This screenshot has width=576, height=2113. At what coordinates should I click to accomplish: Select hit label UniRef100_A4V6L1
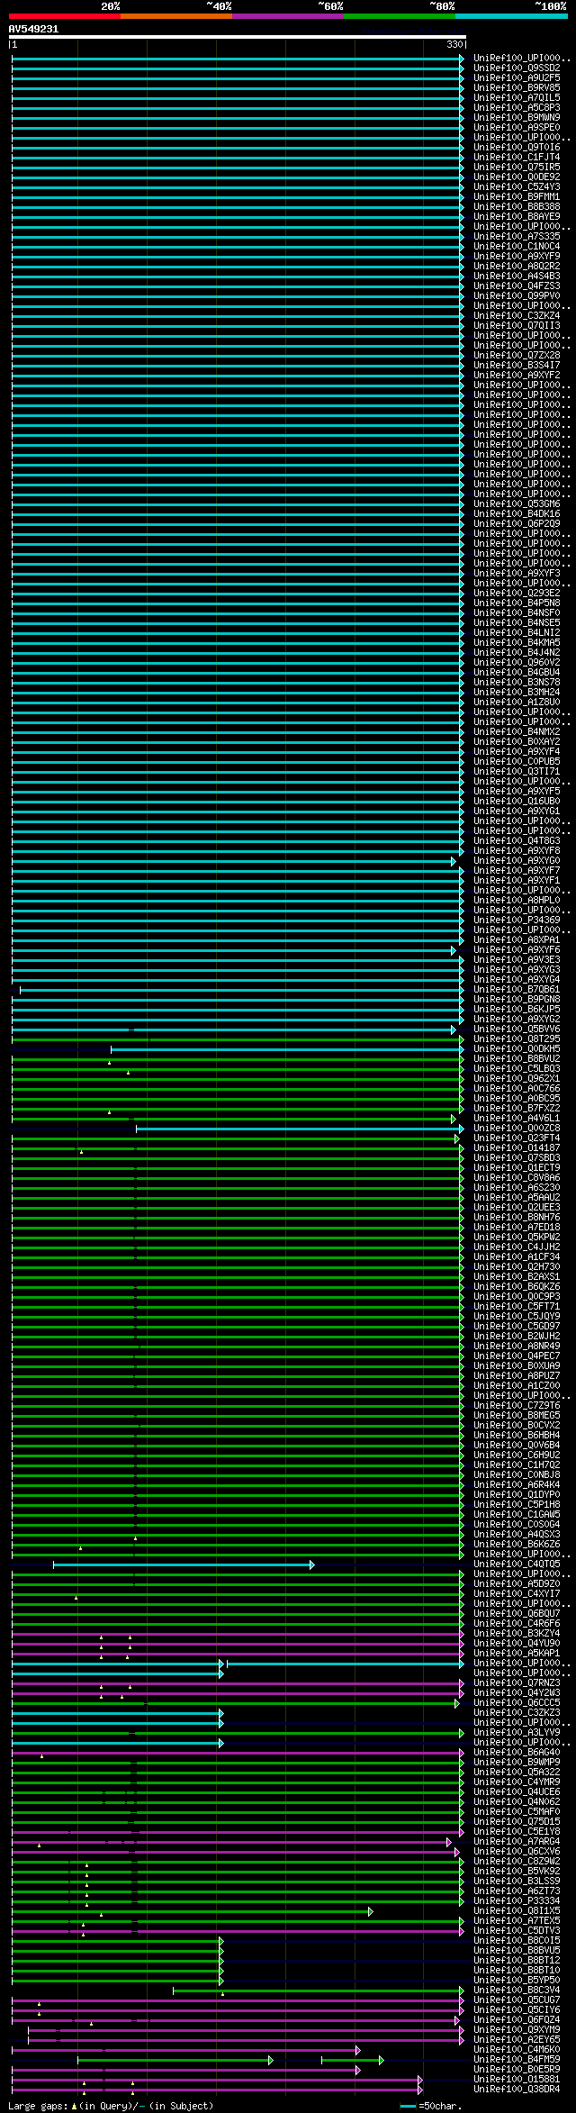tap(517, 1118)
